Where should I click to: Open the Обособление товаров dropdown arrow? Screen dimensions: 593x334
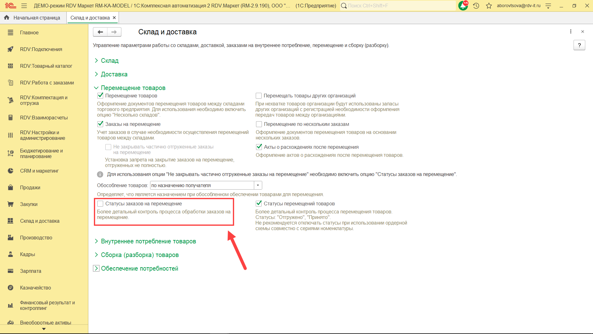[x=258, y=185]
